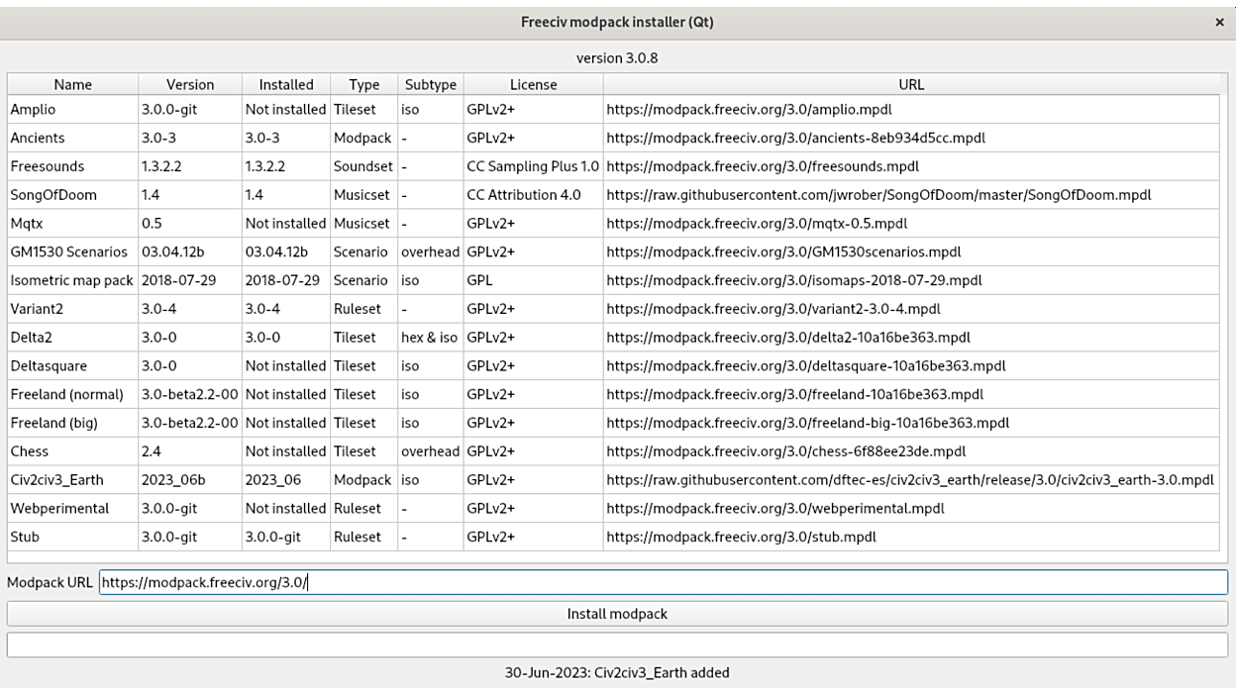Focus the Modpack URL input field

pyautogui.click(x=663, y=582)
